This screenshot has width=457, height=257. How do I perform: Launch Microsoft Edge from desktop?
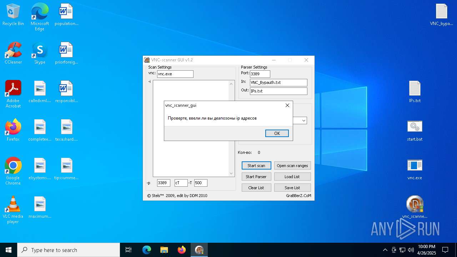click(x=40, y=17)
